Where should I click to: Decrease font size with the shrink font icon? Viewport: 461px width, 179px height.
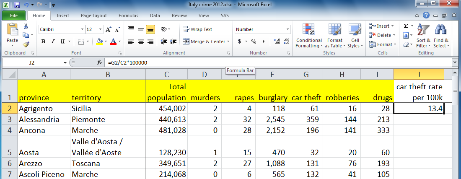118,29
